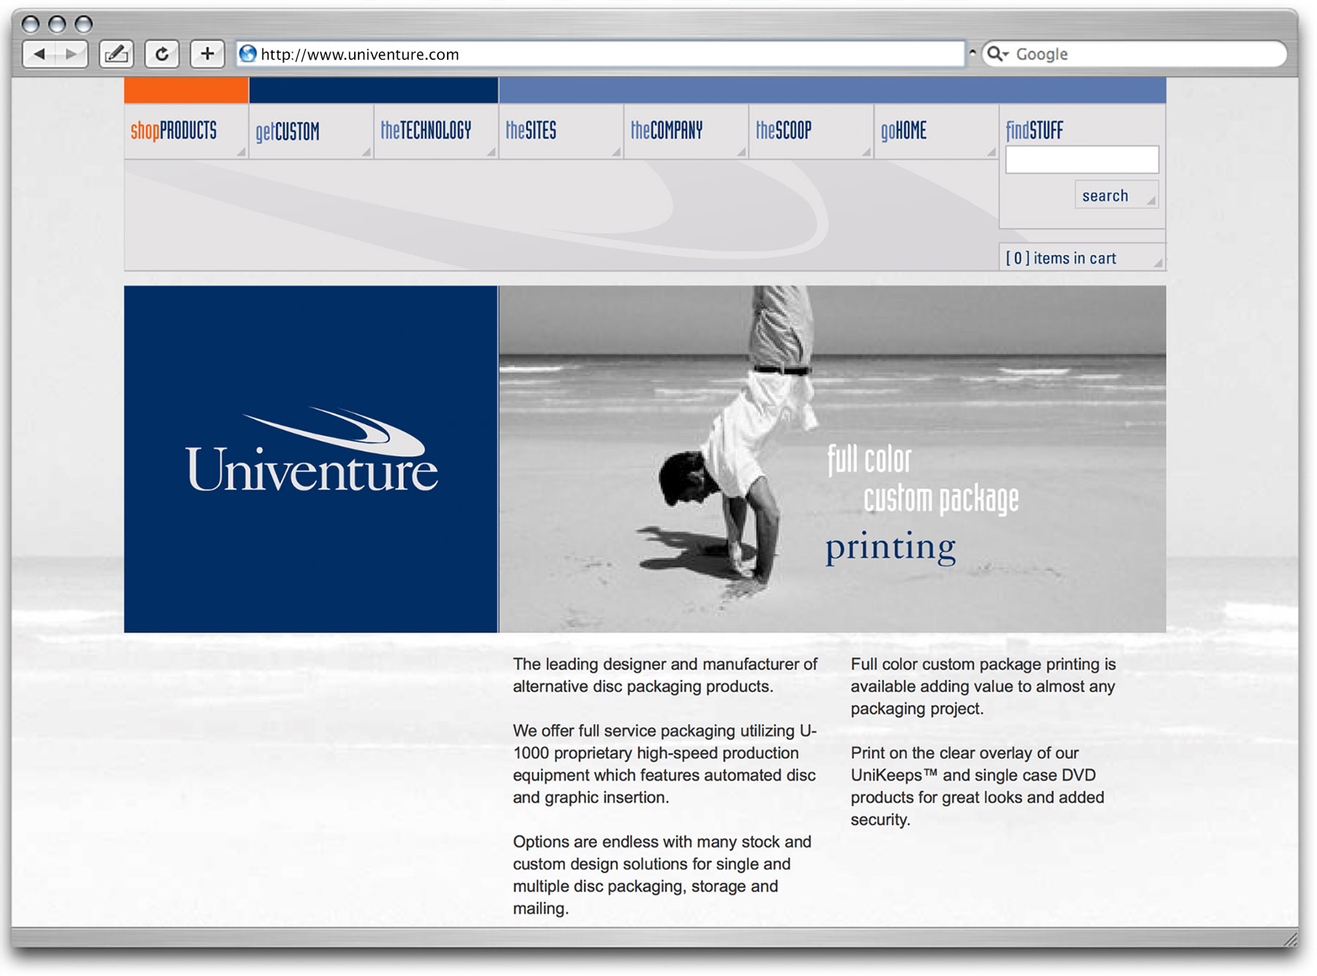1317x976 pixels.
Task: Open the Google search magnifier dropdown
Action: pyautogui.click(x=997, y=53)
